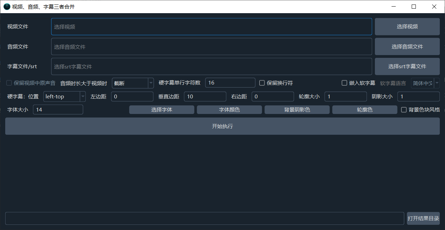Click the app icon in the title bar
Viewport: 445px width, 230px height.
pos(7,7)
